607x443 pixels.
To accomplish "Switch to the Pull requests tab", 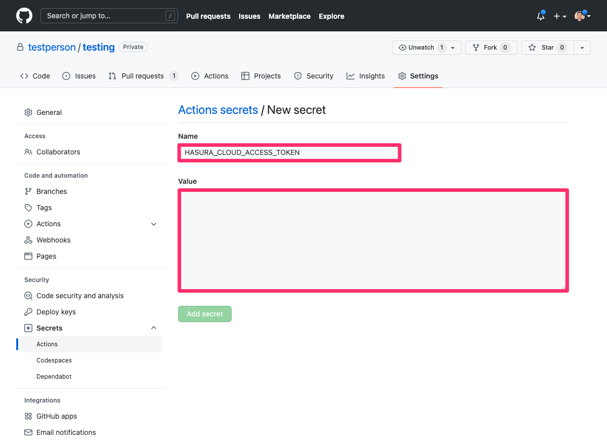I will click(x=143, y=75).
